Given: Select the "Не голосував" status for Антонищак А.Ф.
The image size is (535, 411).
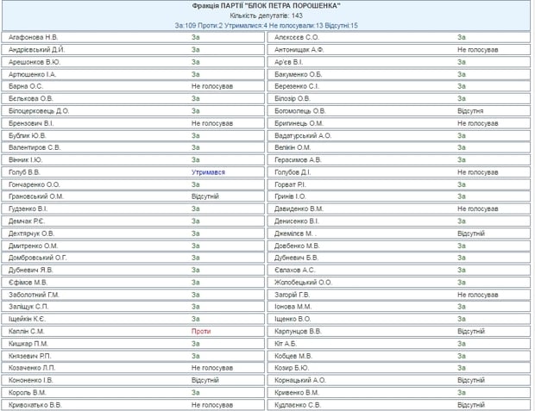Looking at the screenshot, I should pos(478,50).
